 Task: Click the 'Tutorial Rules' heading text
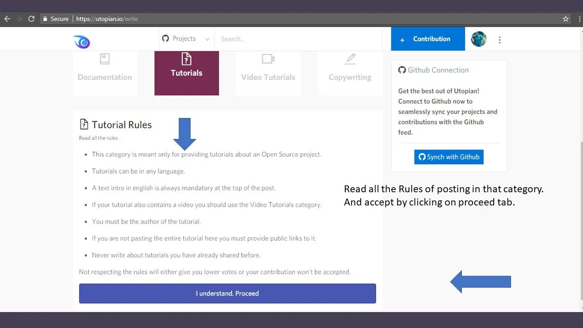122,125
